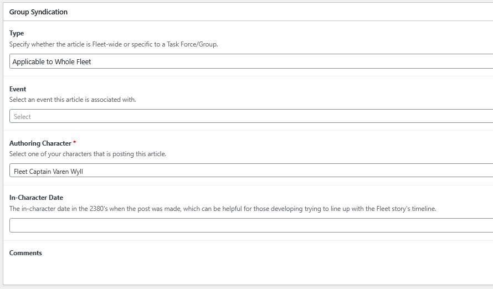Click the 'Fleet Captain Varen Wyll' selection
The image size is (493, 289).
pos(48,172)
